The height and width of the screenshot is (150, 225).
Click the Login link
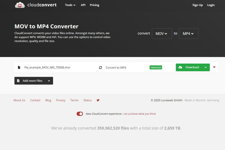point(211,5)
